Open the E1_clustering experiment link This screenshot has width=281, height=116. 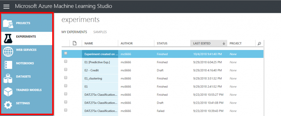93,78
